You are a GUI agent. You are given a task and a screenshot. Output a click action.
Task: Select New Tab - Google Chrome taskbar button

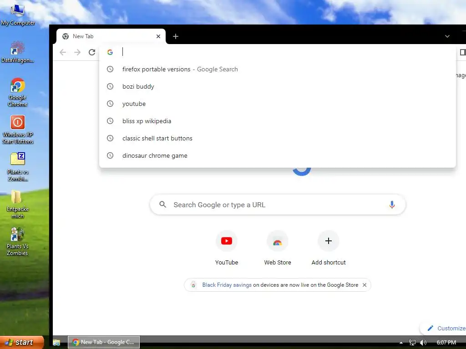tap(104, 342)
